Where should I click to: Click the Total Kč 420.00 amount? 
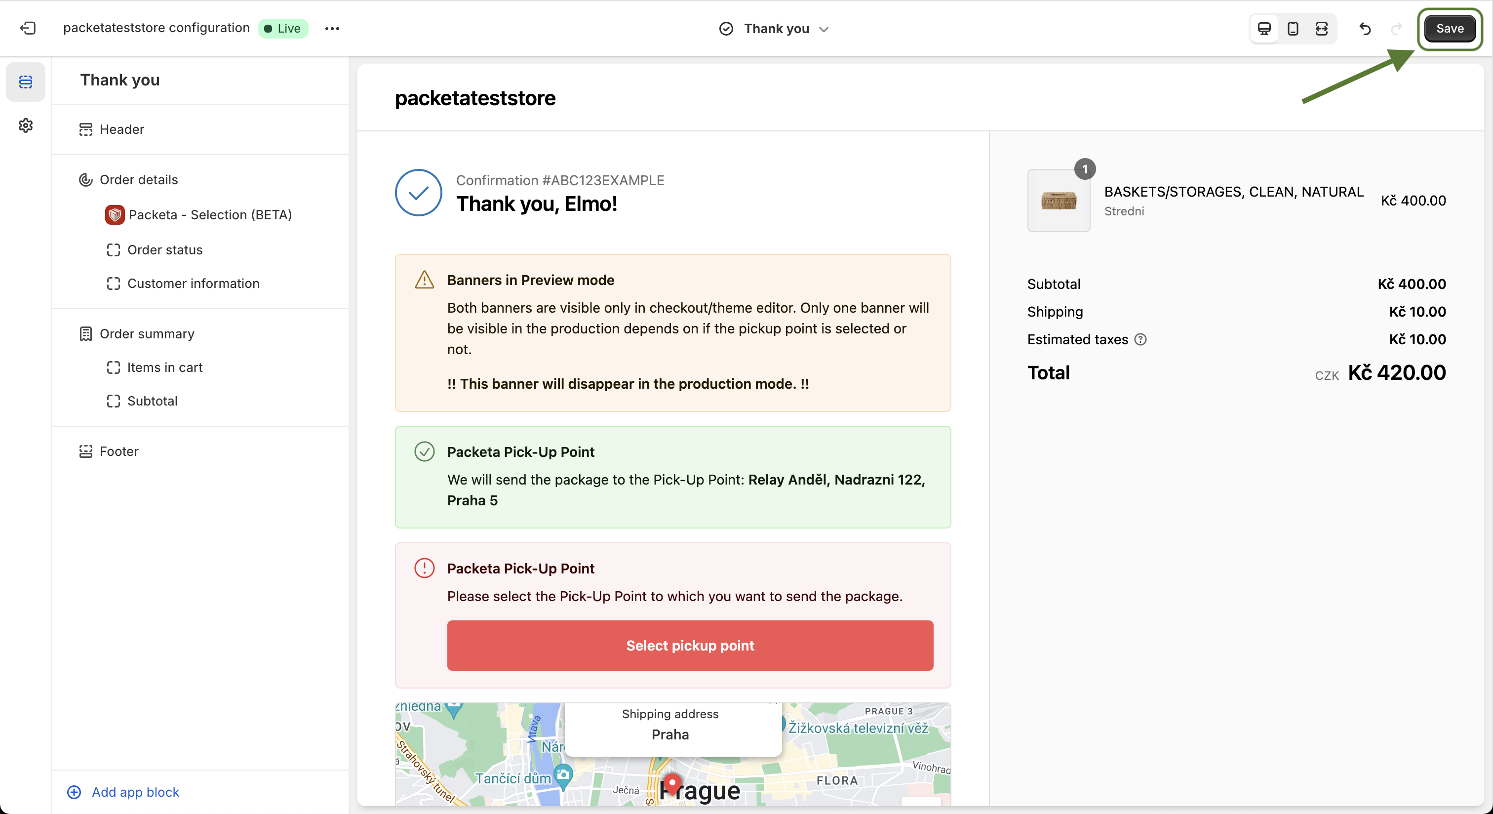(x=1397, y=373)
